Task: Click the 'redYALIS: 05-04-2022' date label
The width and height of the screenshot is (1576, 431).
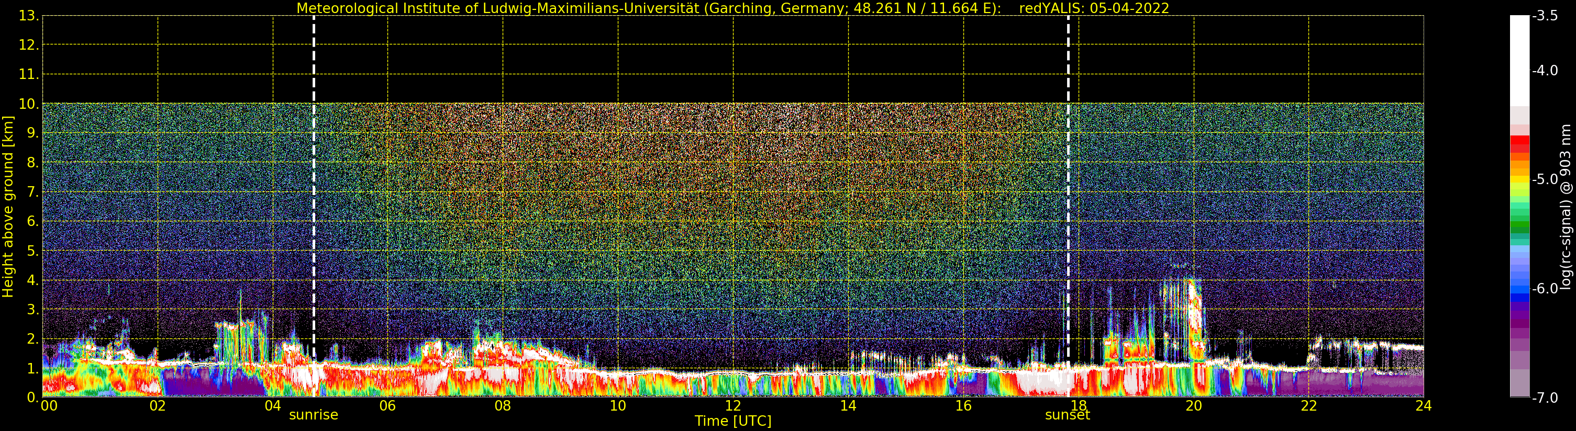Action: point(1094,8)
